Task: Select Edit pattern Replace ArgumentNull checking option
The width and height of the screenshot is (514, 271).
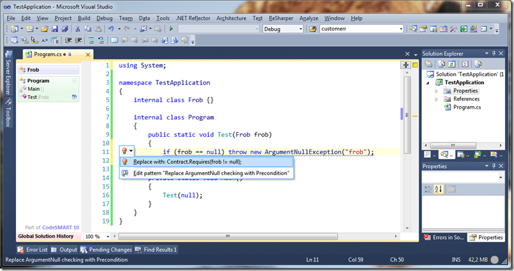Action: pyautogui.click(x=206, y=173)
